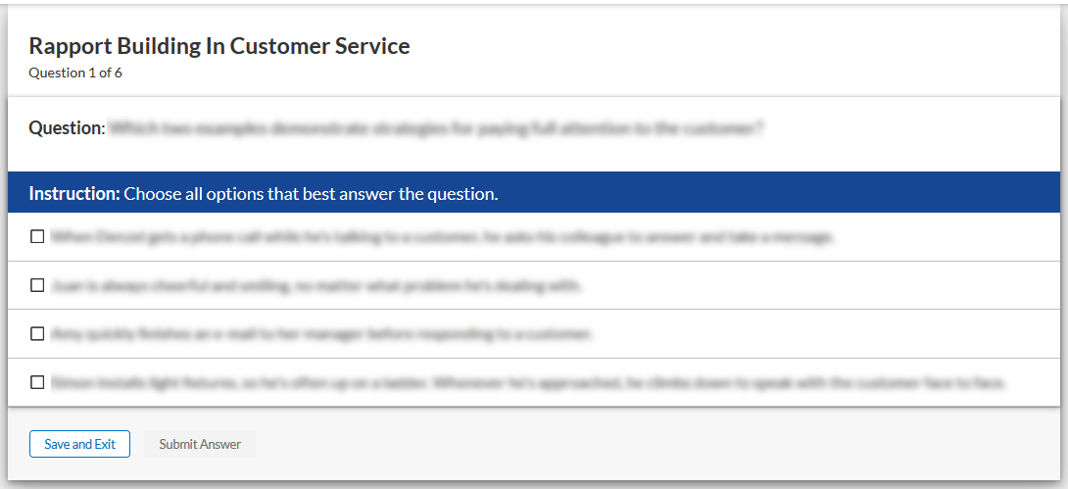Tick the checkbox beside the Juan cheerful option
1068x489 pixels.
37,285
